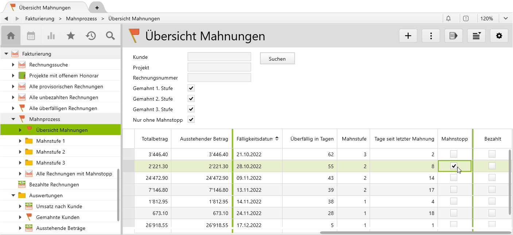Screen dimensions: 513x235
Task: Expand the Mahnstufe 1 folder
Action: click(x=21, y=141)
